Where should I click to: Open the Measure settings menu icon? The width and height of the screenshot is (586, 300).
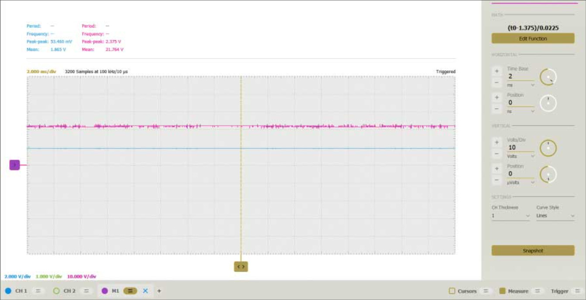(x=538, y=291)
